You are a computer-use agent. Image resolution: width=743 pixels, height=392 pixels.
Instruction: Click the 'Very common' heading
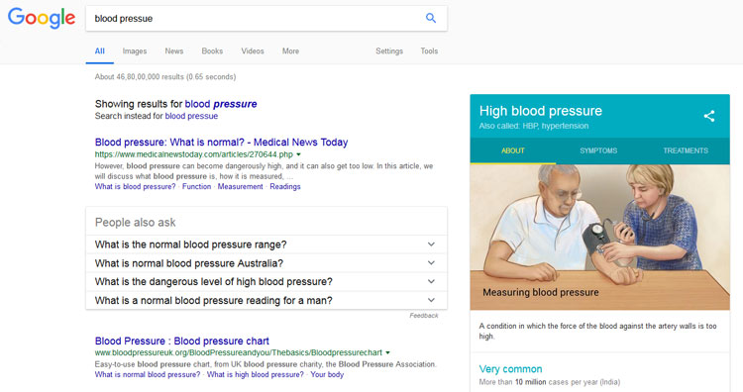(510, 369)
